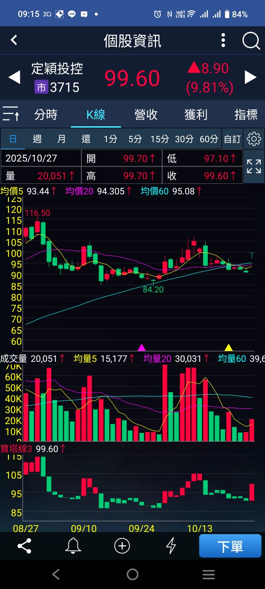Tap the latest candlestick on K-line chart
The height and width of the screenshot is (589, 265).
coord(252,255)
